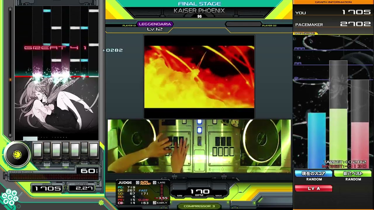Click the cherries hexagon icon
374x210 pixels.
[4, 196]
